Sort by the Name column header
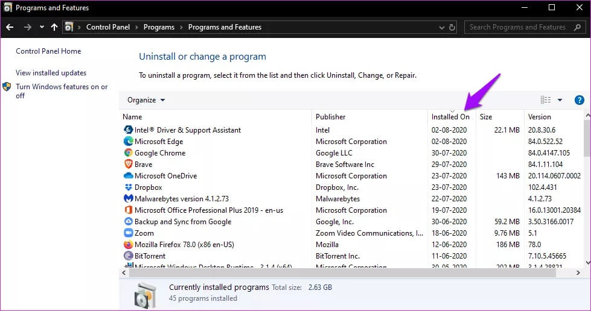 (216, 117)
